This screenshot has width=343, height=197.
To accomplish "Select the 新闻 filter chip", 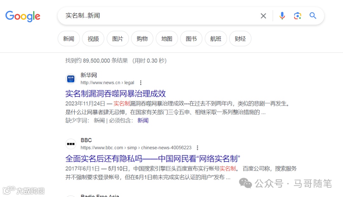I will 69,39.
